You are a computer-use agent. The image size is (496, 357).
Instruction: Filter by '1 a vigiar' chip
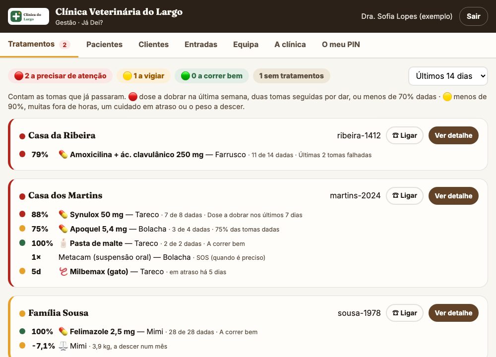pyautogui.click(x=144, y=76)
